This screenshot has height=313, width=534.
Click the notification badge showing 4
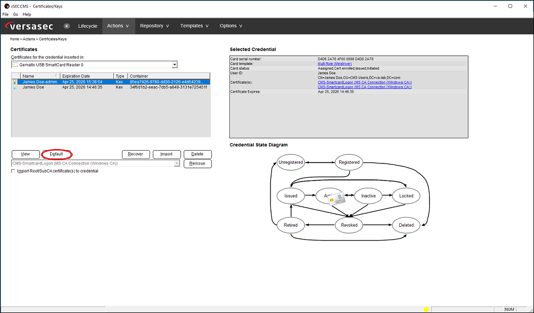[x=67, y=26]
